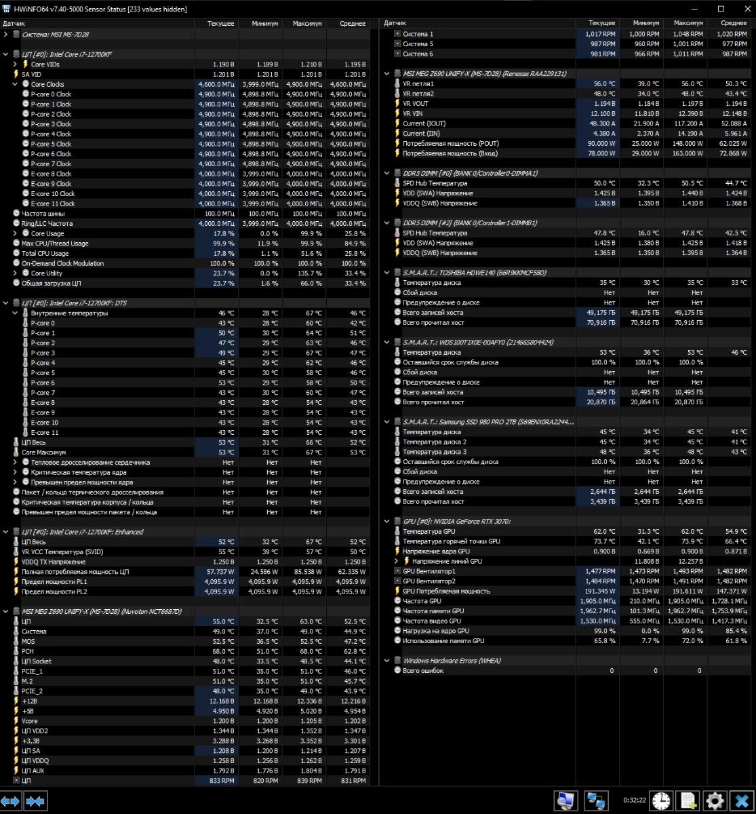Select the E-core 11 Clock row
756x814 pixels.
tap(185, 203)
